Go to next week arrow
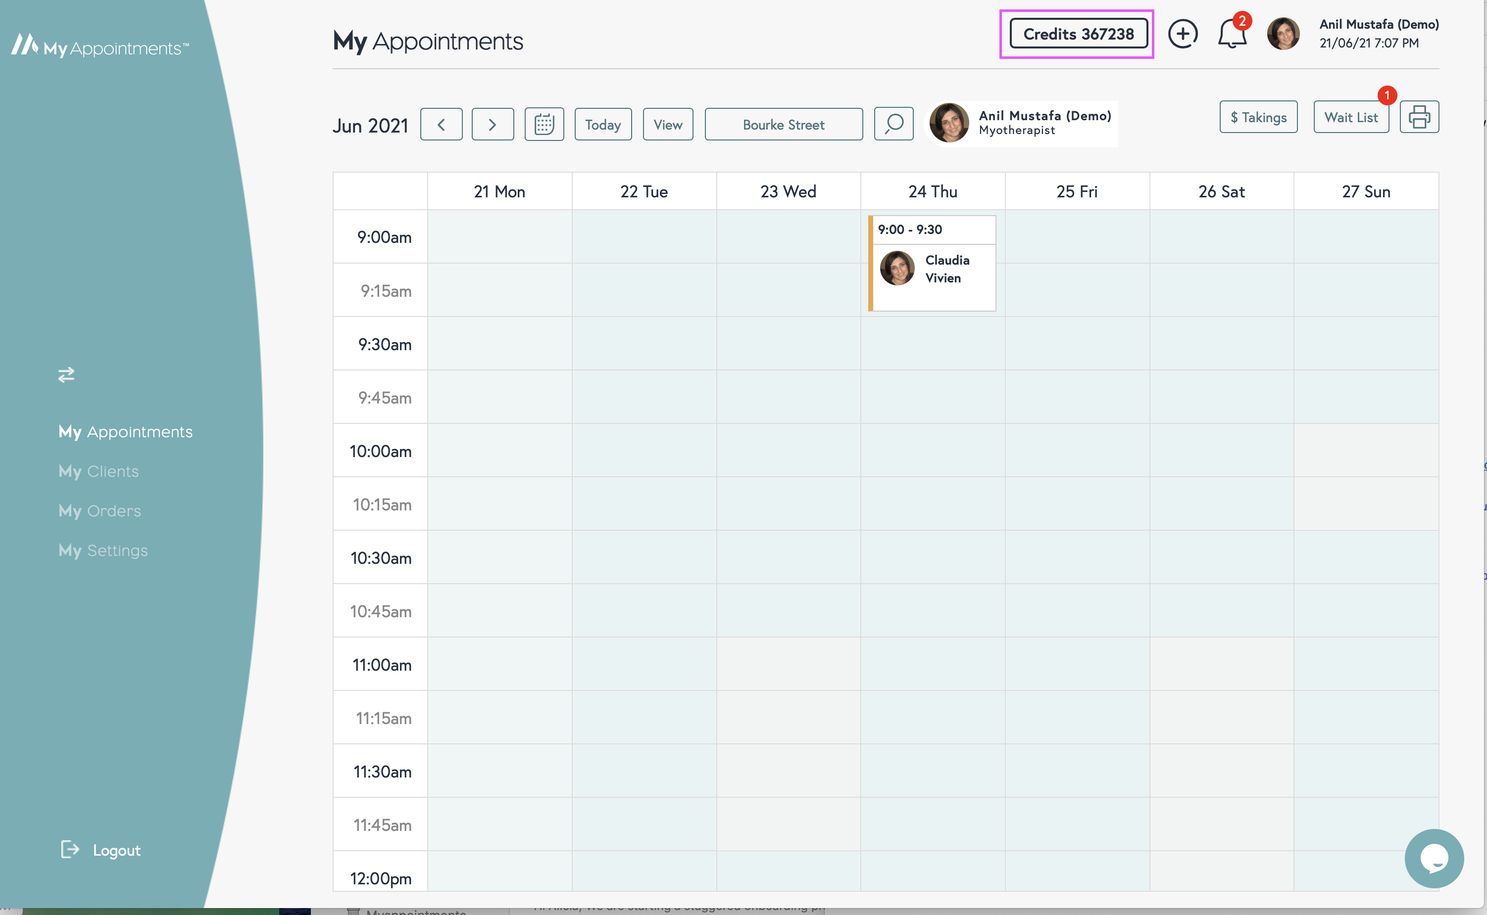 tap(493, 124)
